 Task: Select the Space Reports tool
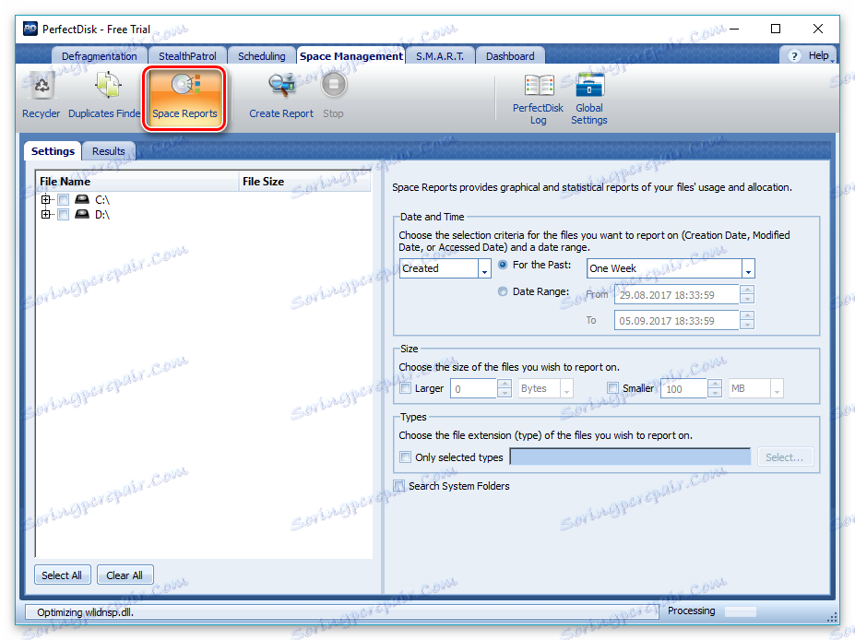[x=184, y=98]
